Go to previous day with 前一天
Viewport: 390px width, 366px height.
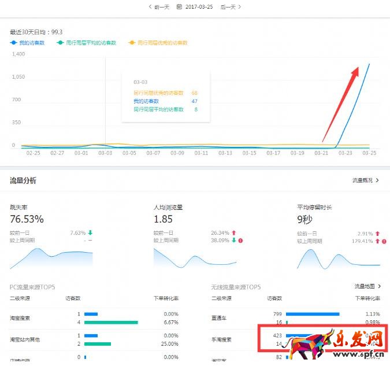(159, 7)
